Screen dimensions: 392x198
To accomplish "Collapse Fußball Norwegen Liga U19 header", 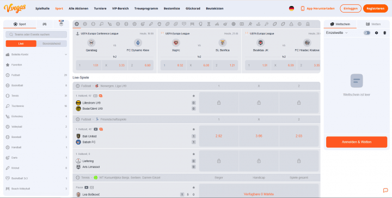I will coord(196,86).
